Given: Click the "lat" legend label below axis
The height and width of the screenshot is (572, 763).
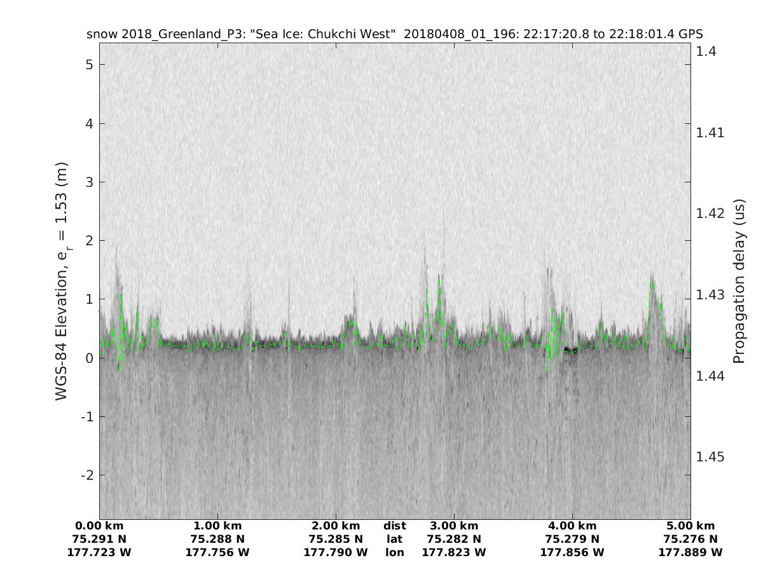Looking at the screenshot, I should [394, 540].
